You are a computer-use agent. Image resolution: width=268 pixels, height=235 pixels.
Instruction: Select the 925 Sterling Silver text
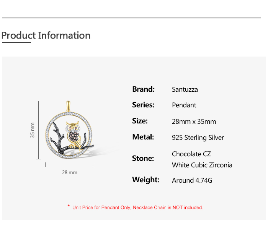click(x=198, y=138)
